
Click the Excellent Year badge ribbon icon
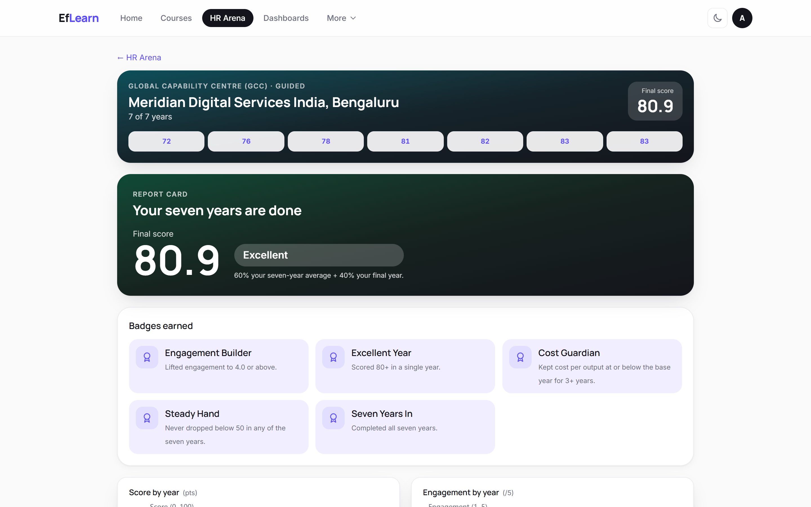coord(333,357)
